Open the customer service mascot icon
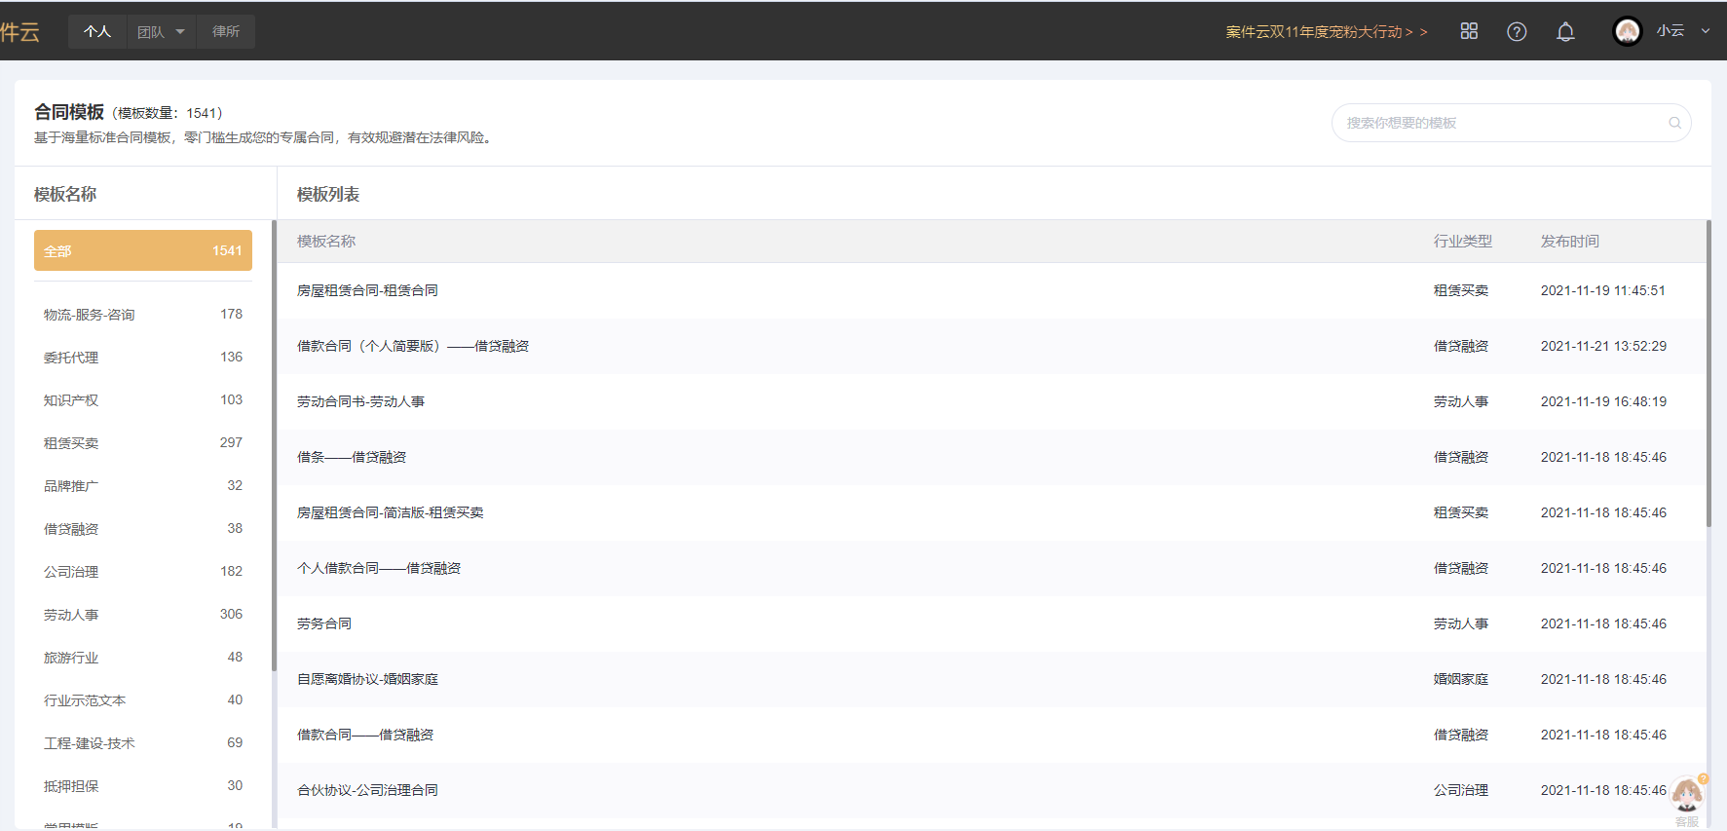Screen dimensions: 1727x831 tap(1687, 796)
